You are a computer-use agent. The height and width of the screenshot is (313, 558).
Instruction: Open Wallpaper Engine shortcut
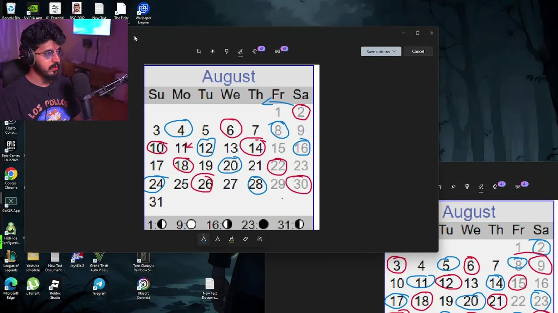(143, 13)
